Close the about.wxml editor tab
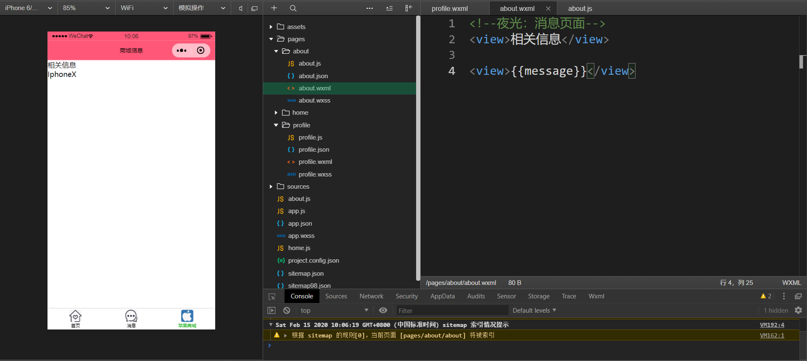The height and width of the screenshot is (361, 807). click(548, 8)
